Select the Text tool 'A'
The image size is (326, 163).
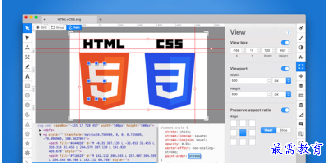[x=27, y=76]
